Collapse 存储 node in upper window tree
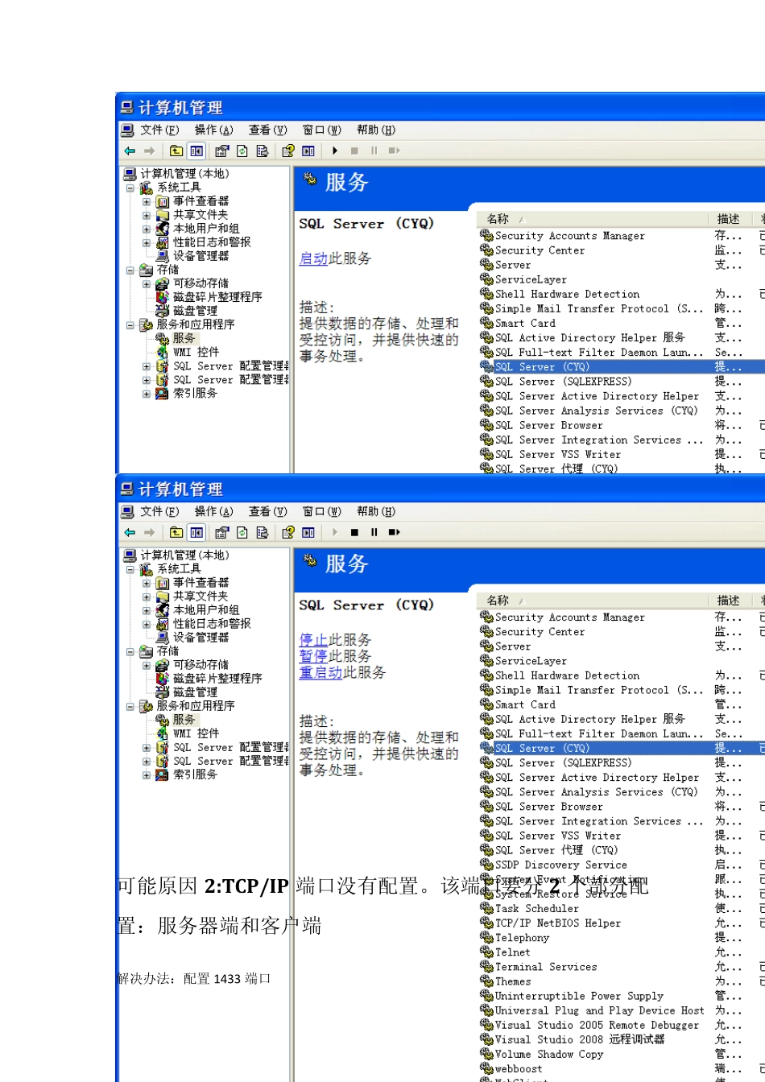The height and width of the screenshot is (1082, 765). (x=130, y=270)
